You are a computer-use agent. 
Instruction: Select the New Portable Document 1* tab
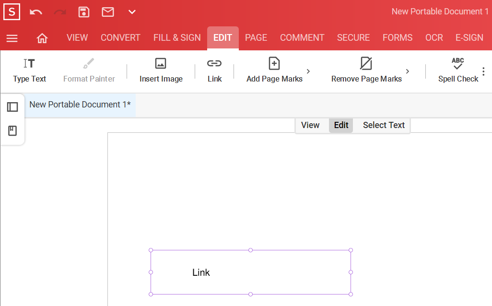point(80,105)
